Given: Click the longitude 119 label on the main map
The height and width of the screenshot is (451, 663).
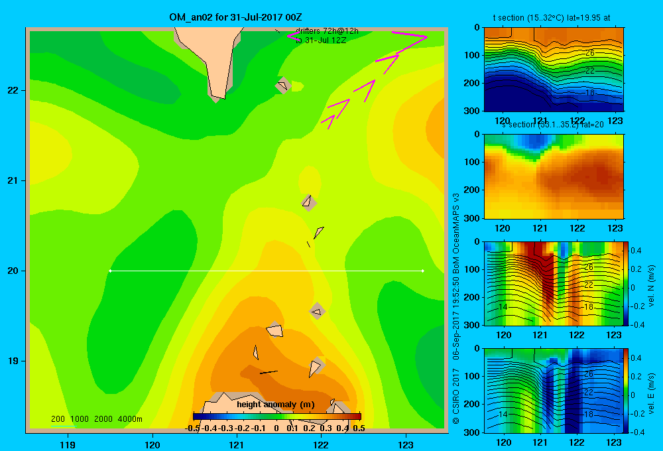Looking at the screenshot, I should tap(68, 444).
